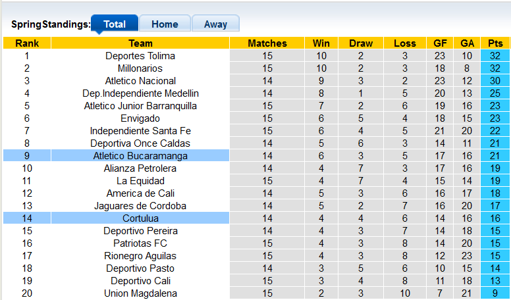The width and height of the screenshot is (511, 300).
Task: Select the Away standings tab
Action: click(x=215, y=24)
